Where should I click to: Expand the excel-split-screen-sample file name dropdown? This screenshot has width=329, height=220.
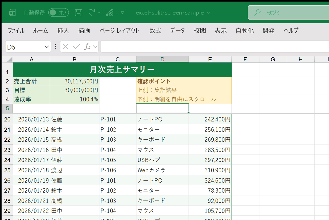coord(208,12)
